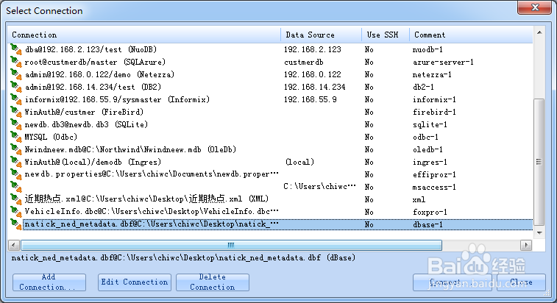Click the connection icon for oledb-1 row

click(x=16, y=149)
